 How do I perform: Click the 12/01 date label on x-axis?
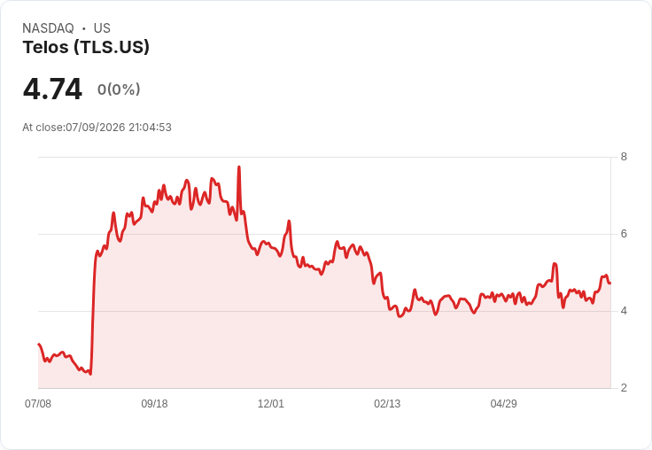pos(271,403)
